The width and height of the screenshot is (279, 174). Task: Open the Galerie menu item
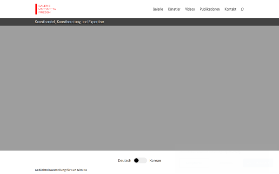tap(158, 9)
